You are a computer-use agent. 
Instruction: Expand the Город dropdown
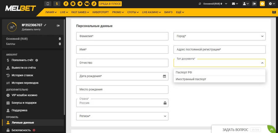point(219,36)
